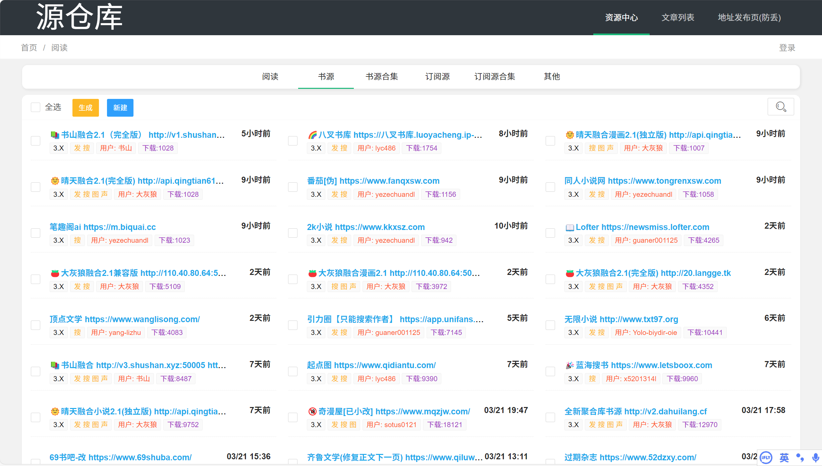
Task: Open the 引力圈【只能搜索作者】 source link
Action: tap(395, 319)
